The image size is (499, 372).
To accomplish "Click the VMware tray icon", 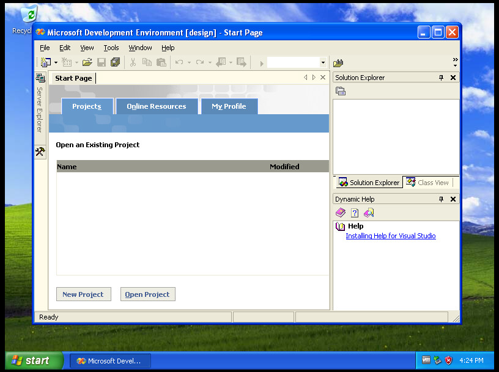I will coord(426,360).
